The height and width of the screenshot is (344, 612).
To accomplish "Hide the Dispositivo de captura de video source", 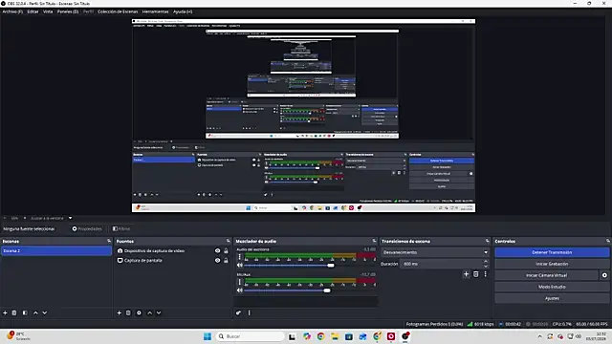I will pyautogui.click(x=217, y=250).
